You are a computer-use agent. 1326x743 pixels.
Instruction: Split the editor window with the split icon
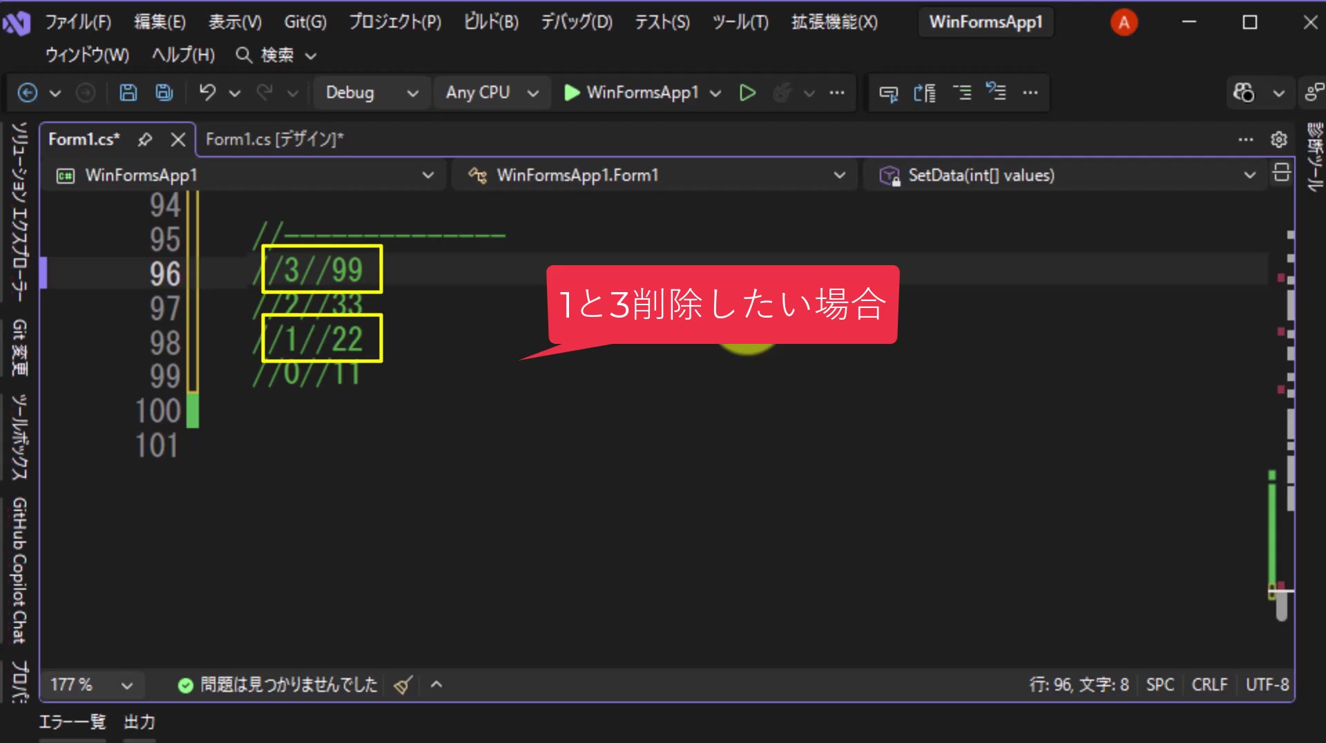1281,173
